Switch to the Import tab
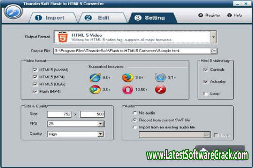The width and height of the screenshot is (253, 168). point(51,17)
